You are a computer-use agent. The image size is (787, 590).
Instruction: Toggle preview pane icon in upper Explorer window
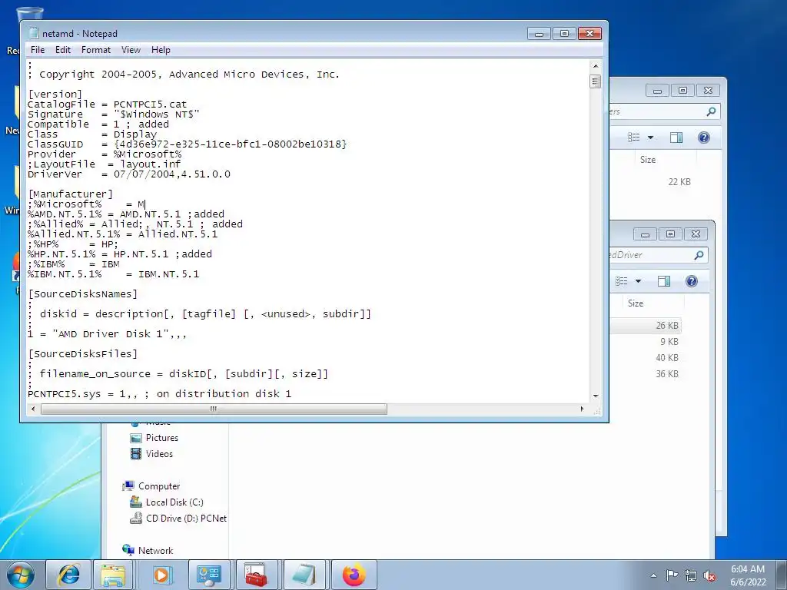pyautogui.click(x=676, y=138)
